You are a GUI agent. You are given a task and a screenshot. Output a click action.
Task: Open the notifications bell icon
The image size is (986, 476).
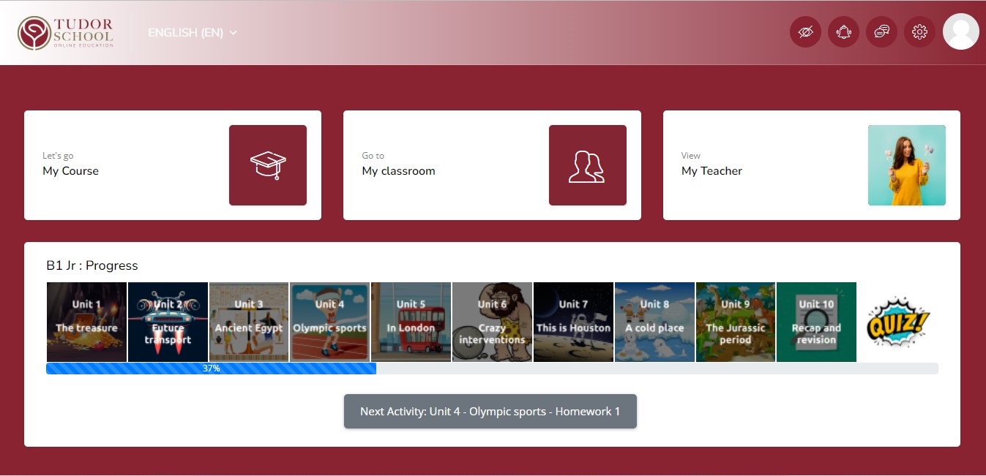coord(843,31)
